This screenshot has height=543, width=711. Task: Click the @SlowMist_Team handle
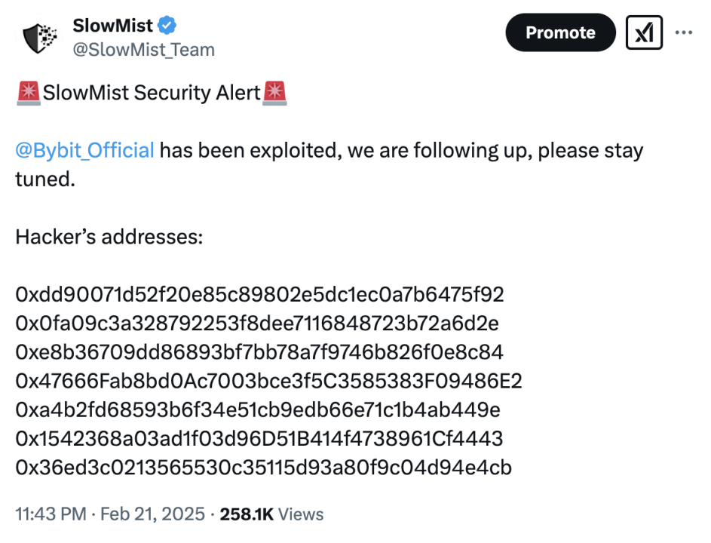click(x=143, y=50)
